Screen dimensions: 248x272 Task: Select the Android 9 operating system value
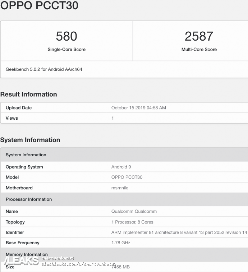tap(121, 167)
